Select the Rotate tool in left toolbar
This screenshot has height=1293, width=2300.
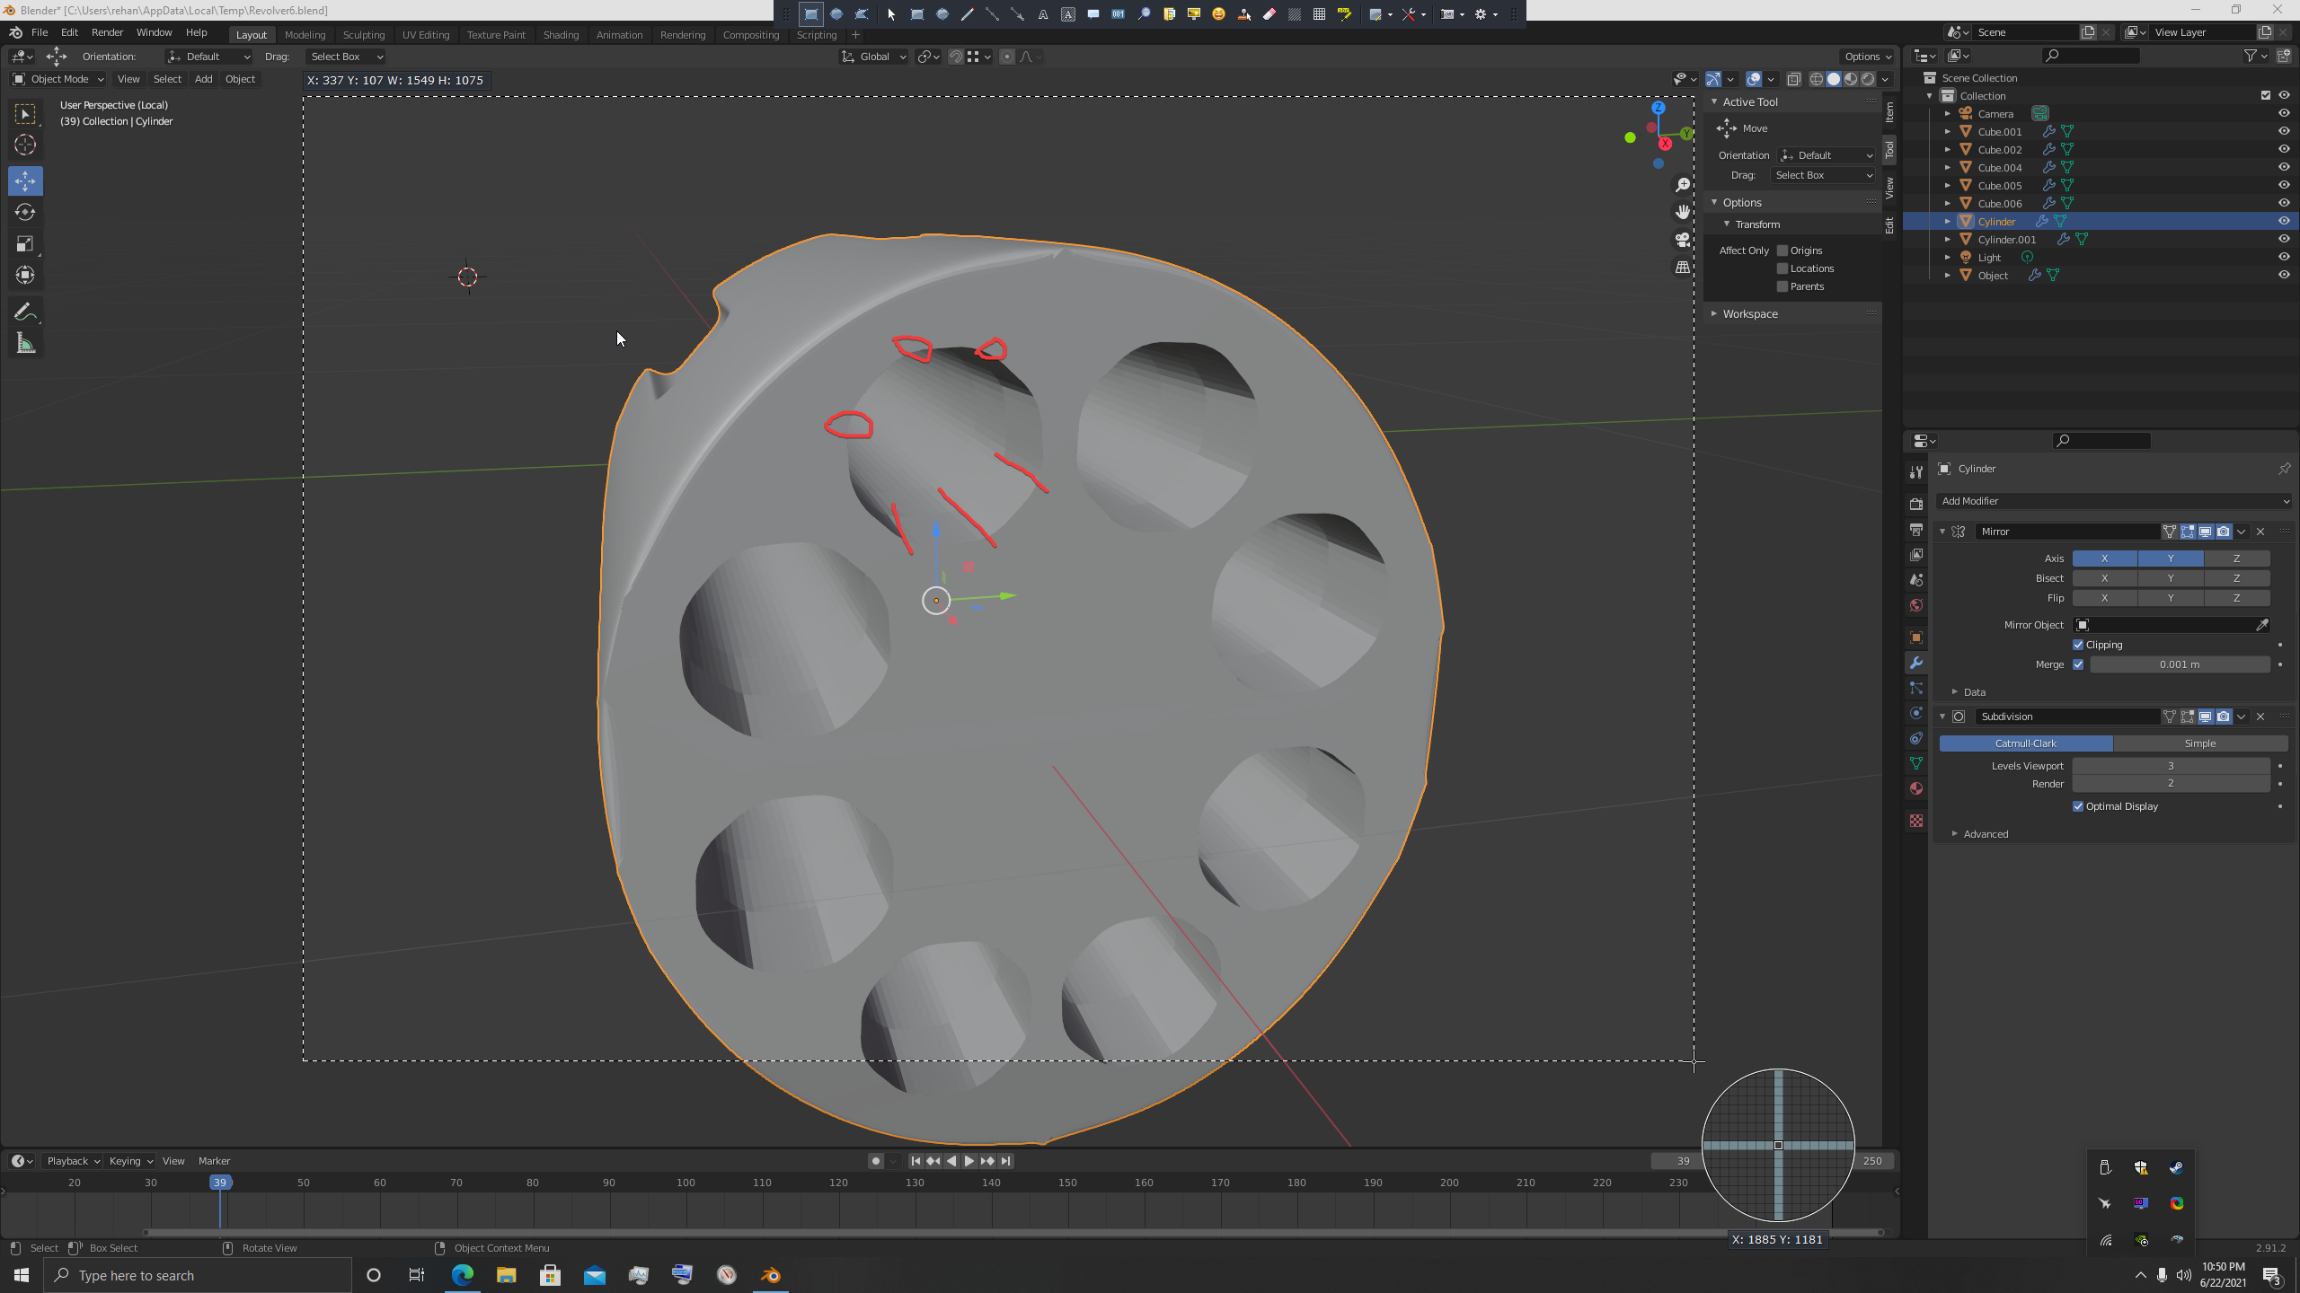pyautogui.click(x=25, y=213)
